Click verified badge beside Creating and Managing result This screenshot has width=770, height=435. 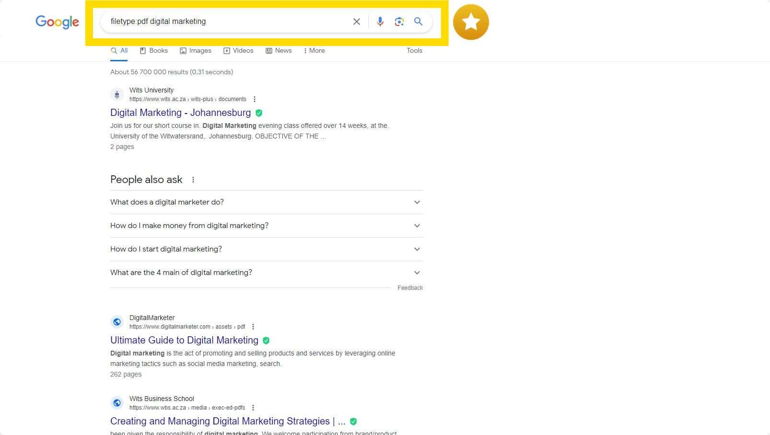(x=353, y=422)
